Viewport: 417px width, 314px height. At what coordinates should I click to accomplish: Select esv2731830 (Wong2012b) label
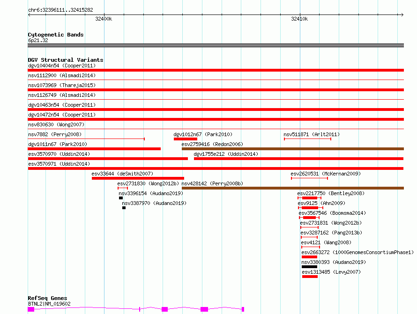[x=148, y=183]
